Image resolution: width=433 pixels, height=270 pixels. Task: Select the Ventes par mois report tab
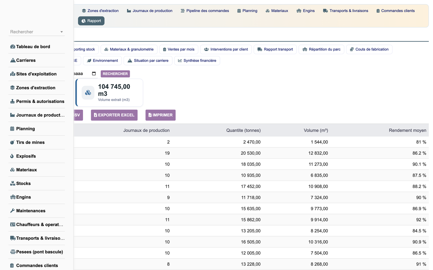click(179, 49)
